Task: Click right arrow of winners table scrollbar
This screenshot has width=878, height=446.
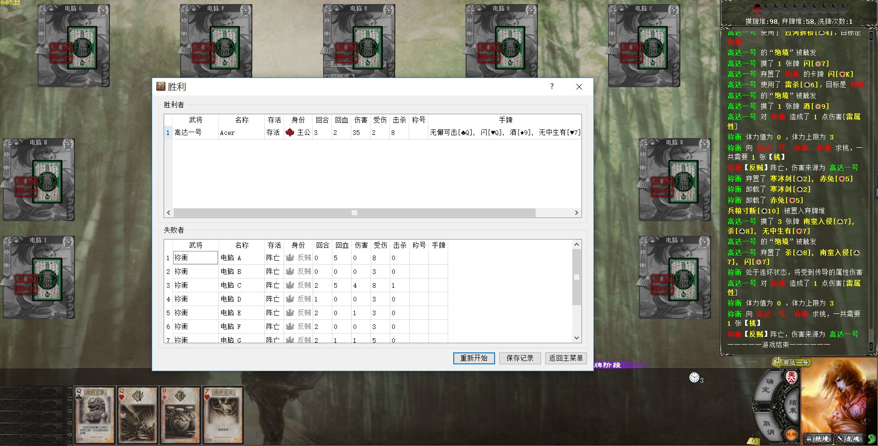Action: [576, 213]
